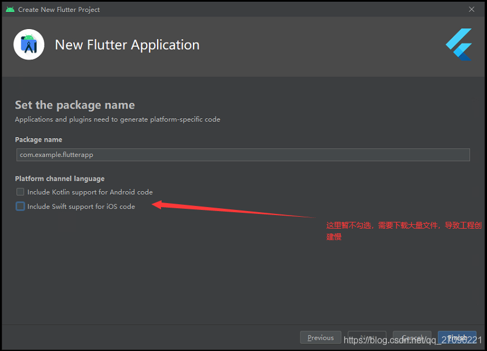Click the 'New Flutter Application' title text
This screenshot has height=351, width=487.
127,45
